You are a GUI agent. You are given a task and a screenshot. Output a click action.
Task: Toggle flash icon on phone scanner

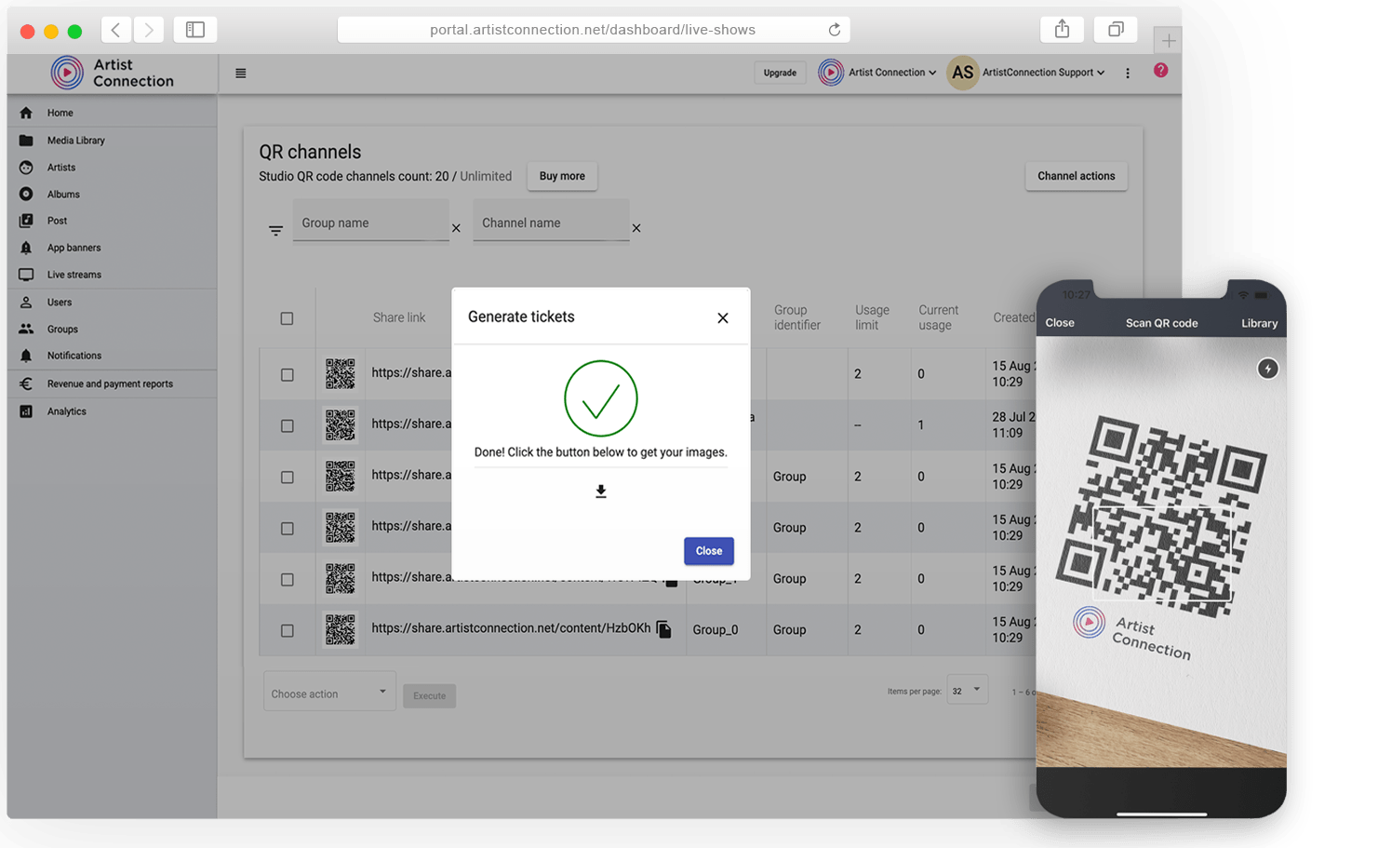point(1267,369)
